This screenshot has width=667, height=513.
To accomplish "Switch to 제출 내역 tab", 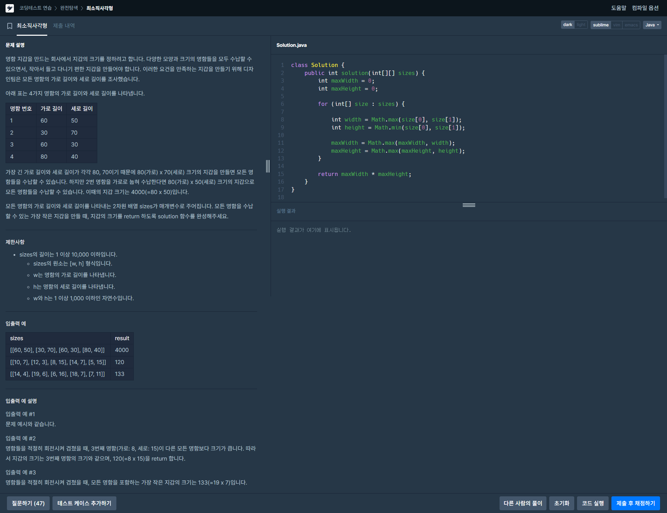I will coord(64,26).
